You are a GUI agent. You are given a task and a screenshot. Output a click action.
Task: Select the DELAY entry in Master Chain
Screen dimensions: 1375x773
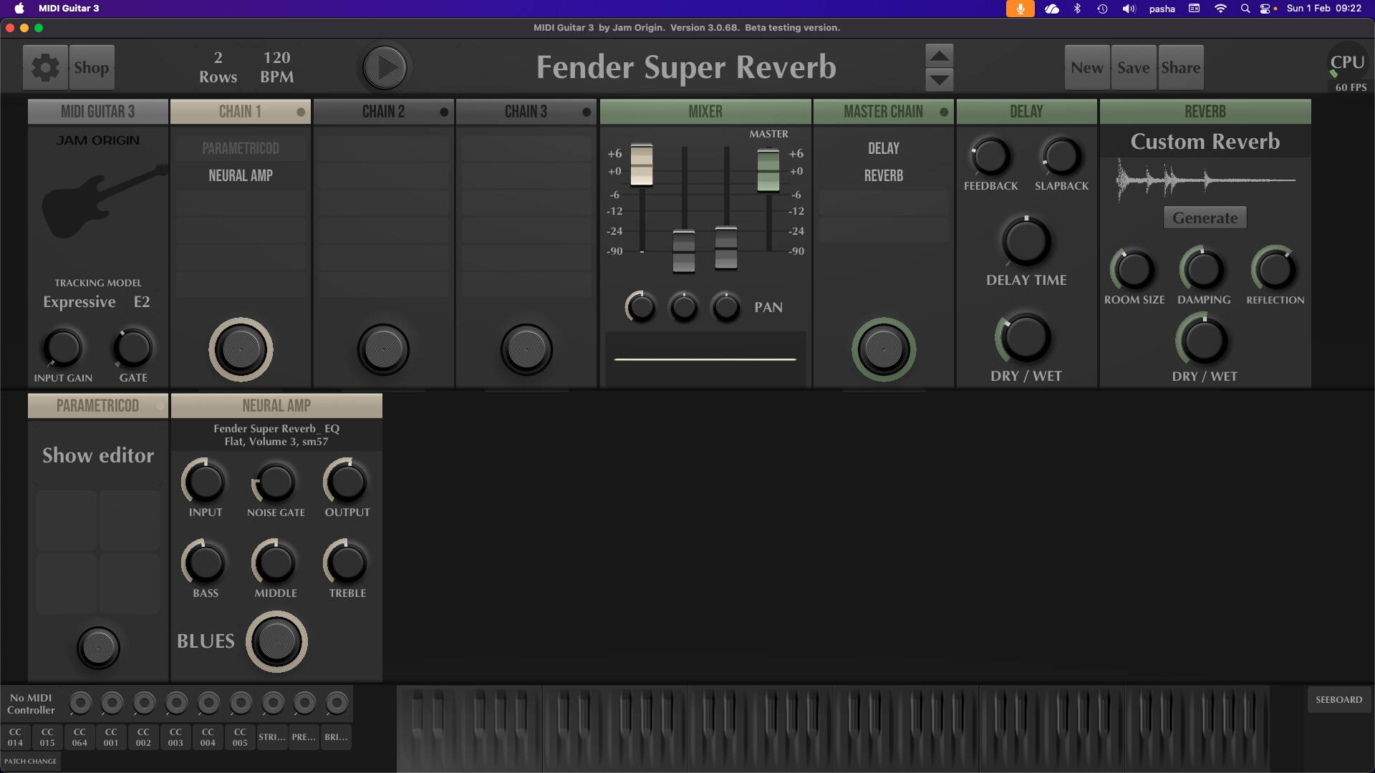pyautogui.click(x=883, y=149)
